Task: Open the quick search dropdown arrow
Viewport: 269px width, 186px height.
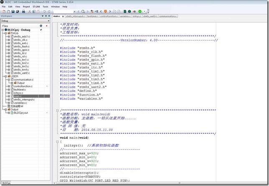Action: coord(74,12)
